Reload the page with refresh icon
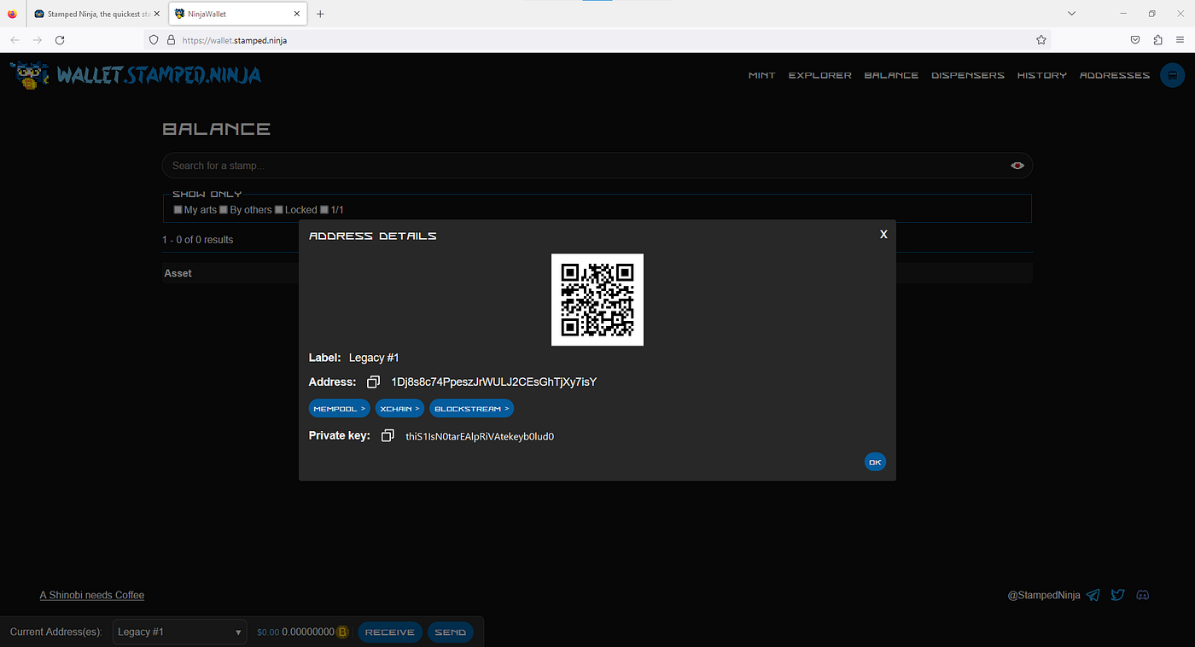1195x647 pixels. (x=60, y=40)
